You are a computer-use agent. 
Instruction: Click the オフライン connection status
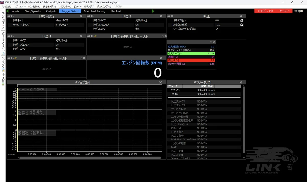284,11
